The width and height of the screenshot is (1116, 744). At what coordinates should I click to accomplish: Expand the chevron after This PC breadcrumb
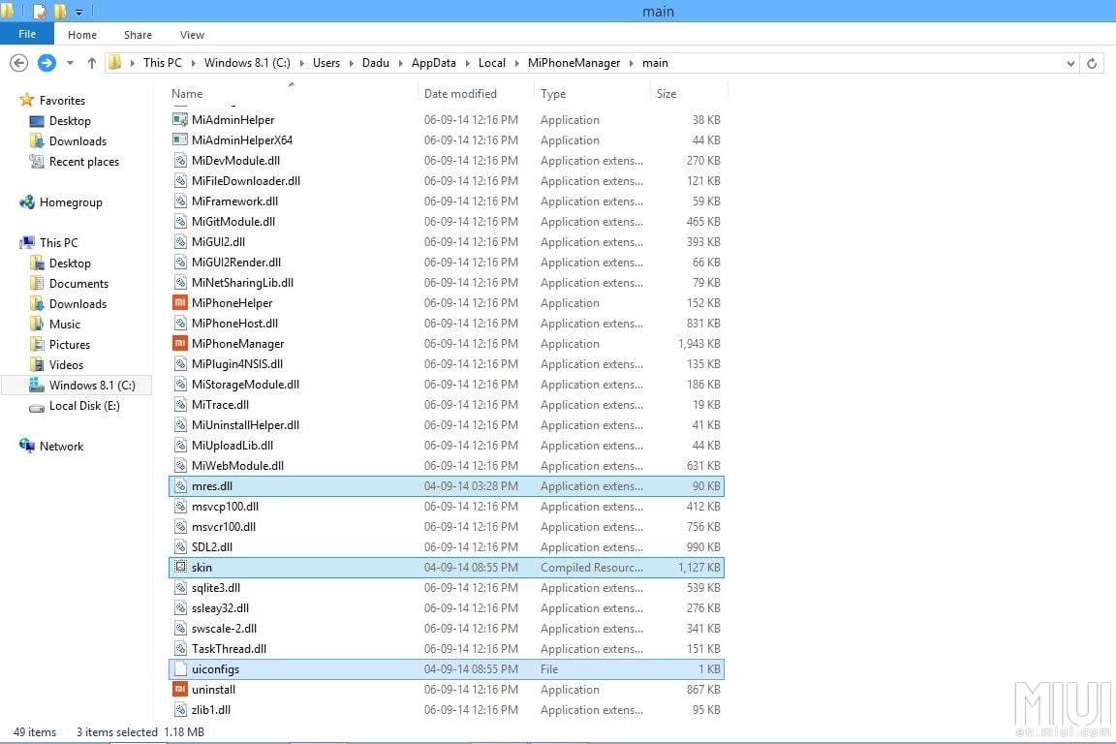tap(193, 63)
